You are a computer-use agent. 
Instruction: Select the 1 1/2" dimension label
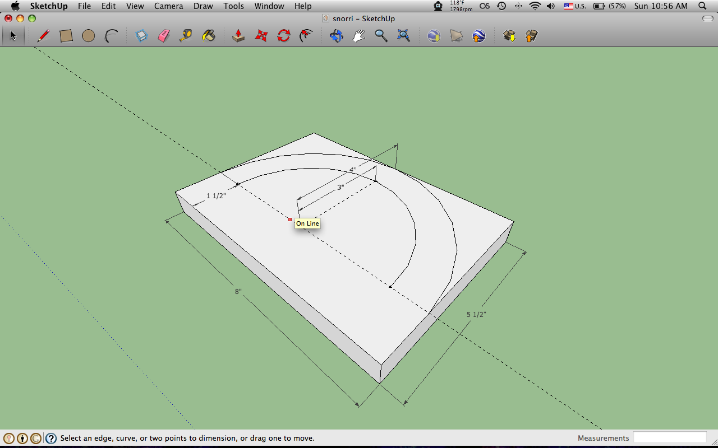[x=216, y=195]
